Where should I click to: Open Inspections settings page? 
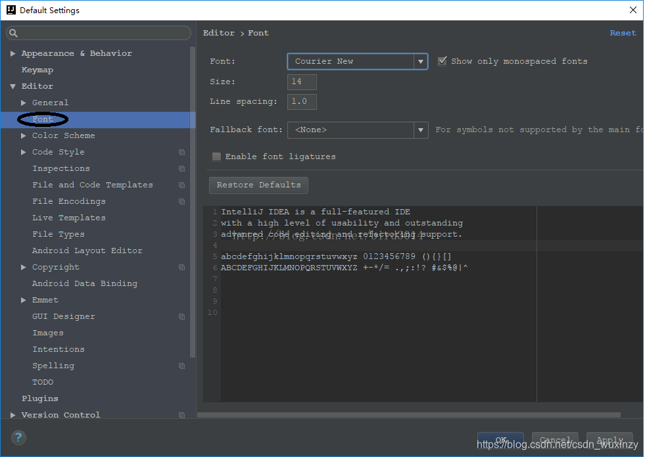click(61, 168)
